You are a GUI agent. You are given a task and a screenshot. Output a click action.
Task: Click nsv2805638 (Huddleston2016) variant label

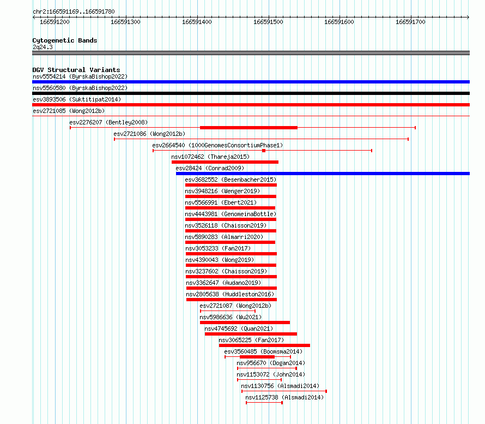[230, 294]
